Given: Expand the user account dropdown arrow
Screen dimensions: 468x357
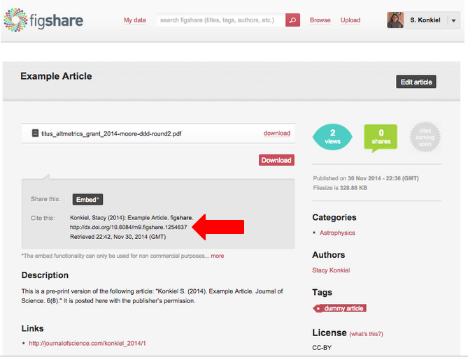Looking at the screenshot, I should click(x=454, y=20).
